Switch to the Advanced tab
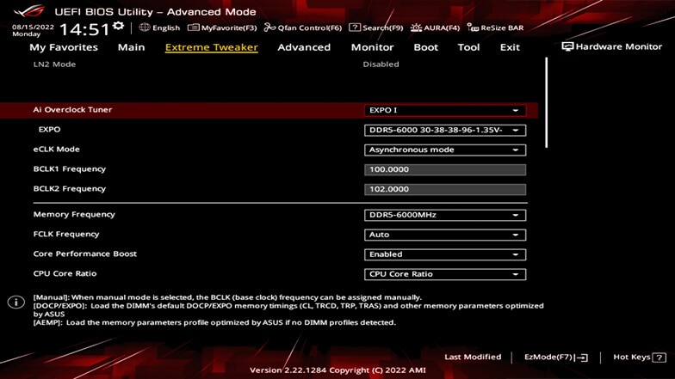This screenshot has width=675, height=379. click(x=304, y=47)
